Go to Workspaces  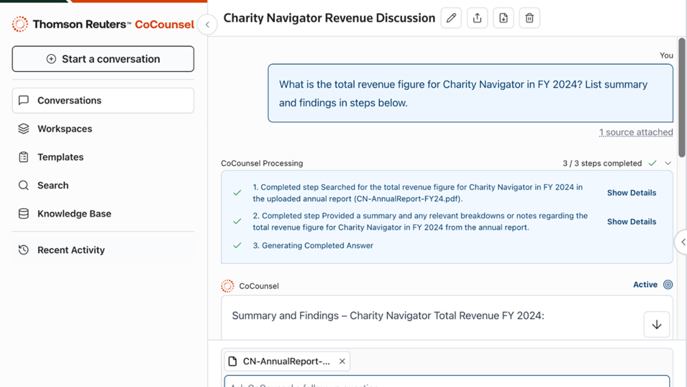tap(64, 129)
